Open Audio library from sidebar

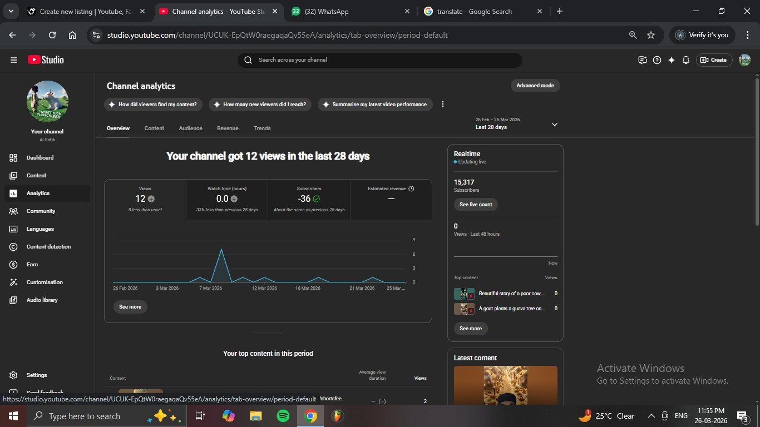42,300
